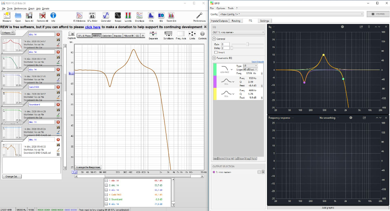
Task: Check the Soundcard trace checkbox
Action: pyautogui.click(x=106, y=199)
